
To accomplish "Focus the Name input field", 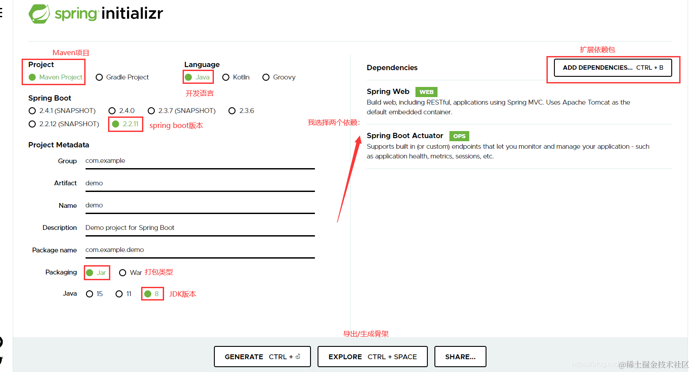I will tap(200, 206).
